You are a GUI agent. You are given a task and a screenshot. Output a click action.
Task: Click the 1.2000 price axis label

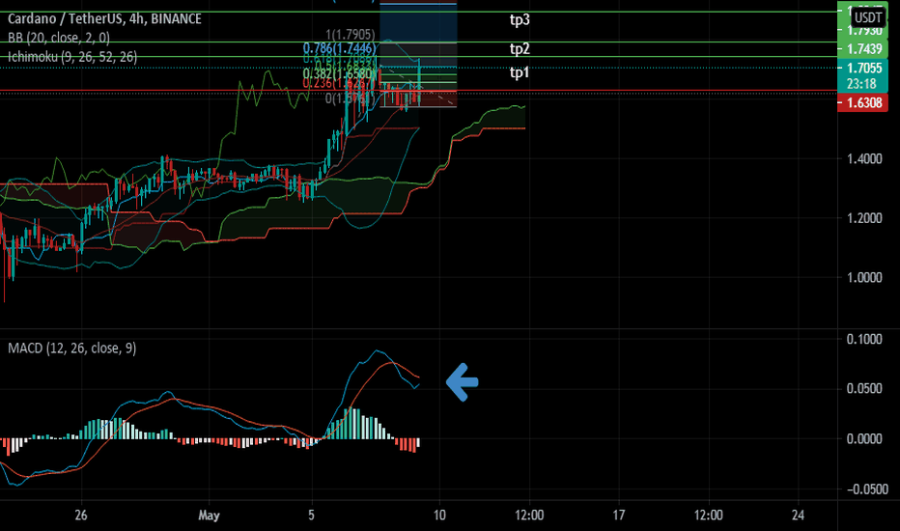(x=864, y=218)
